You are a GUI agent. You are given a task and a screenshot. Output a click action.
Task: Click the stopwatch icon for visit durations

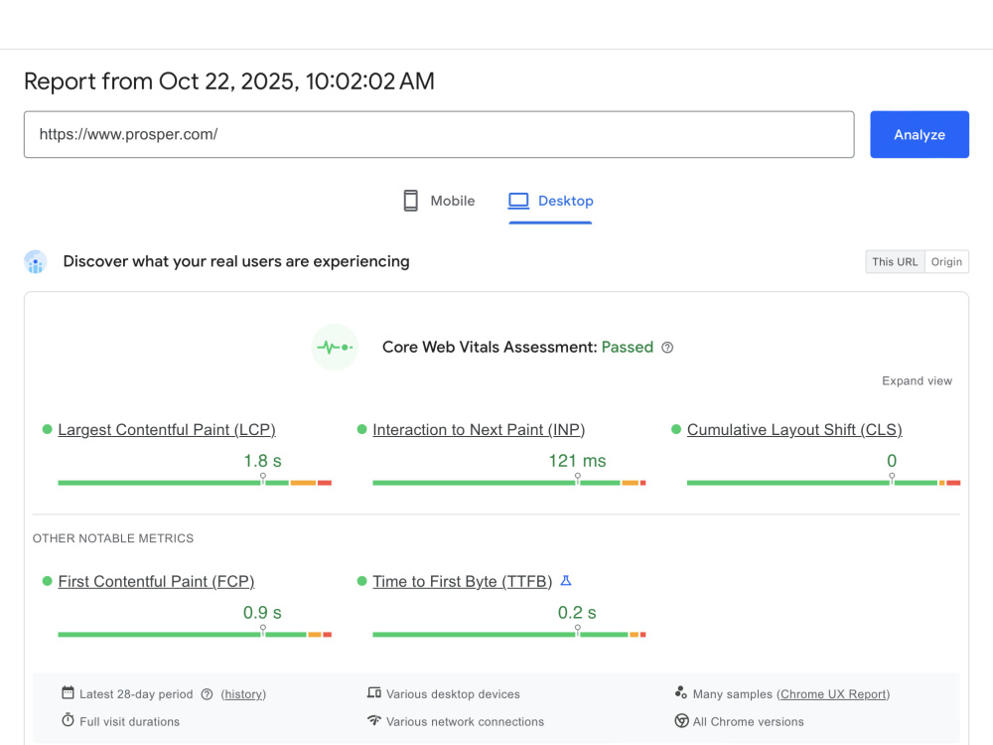point(68,719)
